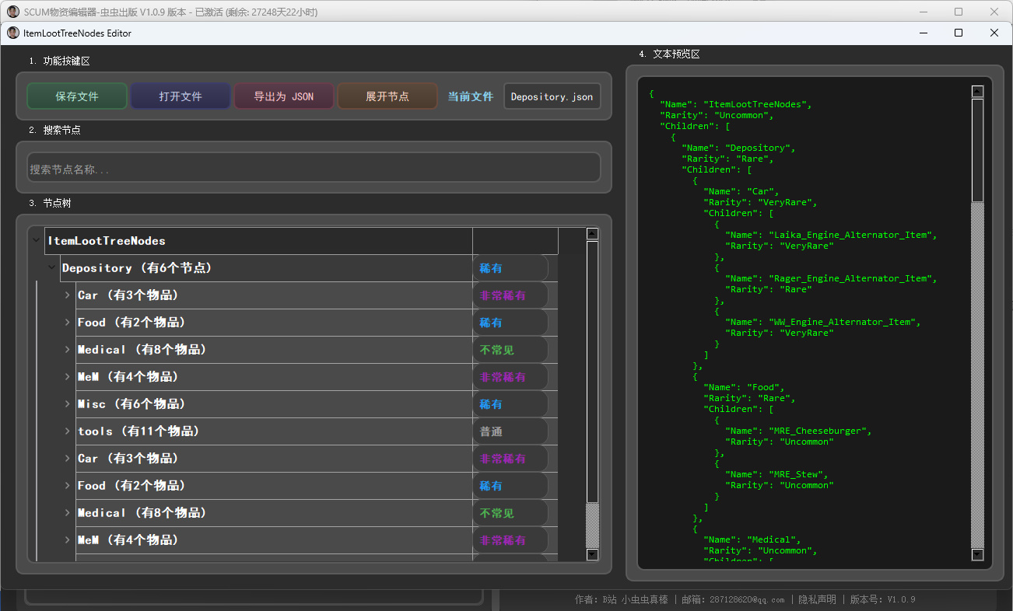The width and height of the screenshot is (1013, 611).
Task: Focus the 搜索节点名称 search field
Action: (314, 168)
